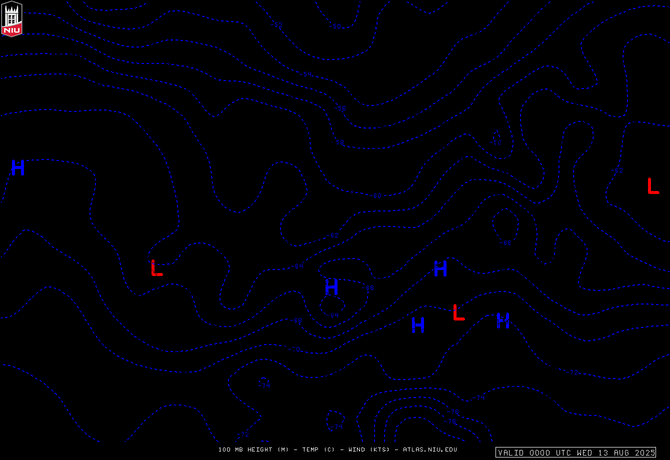Screen dimensions: 670x460
Task: Click the -68 label above the -70 label
Action: point(296,320)
